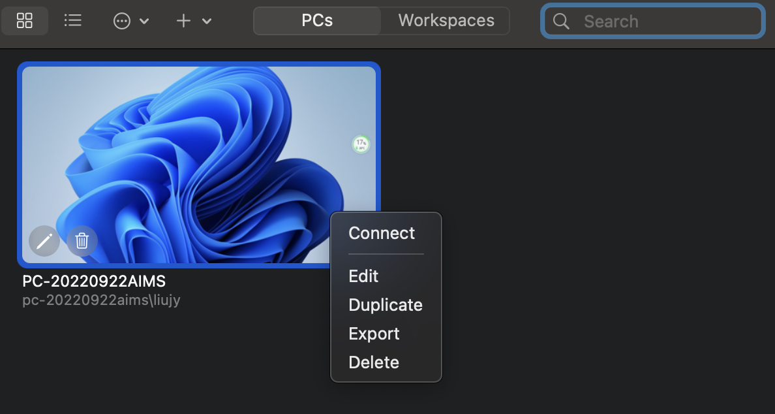Open the dropdown next to the plus button
Screen dimensions: 775x414
[x=207, y=20]
